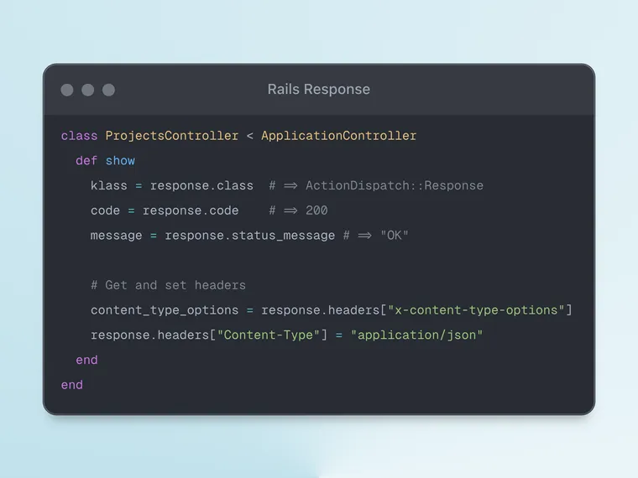
Task: Click the "Rails Response" window title
Action: coord(319,89)
